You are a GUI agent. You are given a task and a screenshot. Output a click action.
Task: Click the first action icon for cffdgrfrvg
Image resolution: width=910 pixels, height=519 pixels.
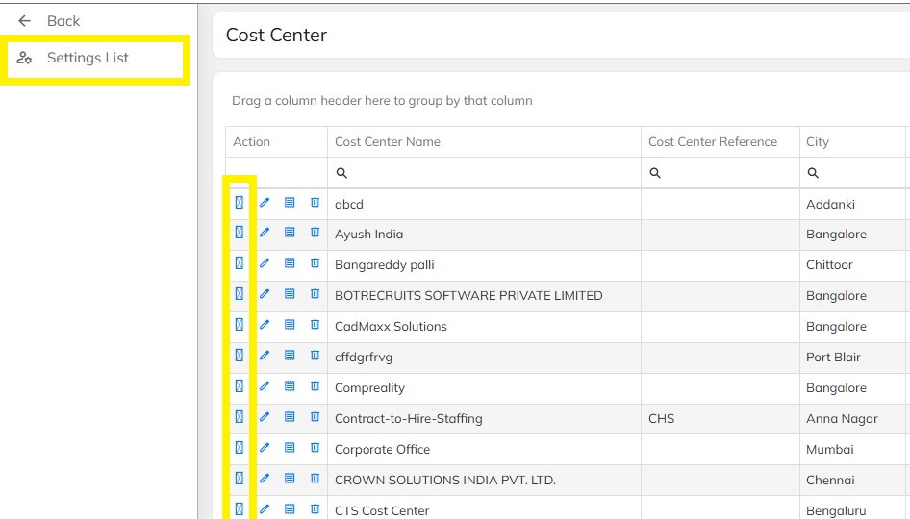tap(240, 357)
